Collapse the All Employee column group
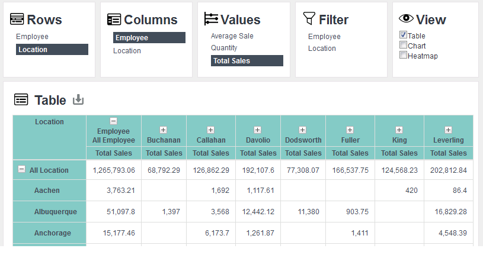483x258 pixels. (x=113, y=121)
